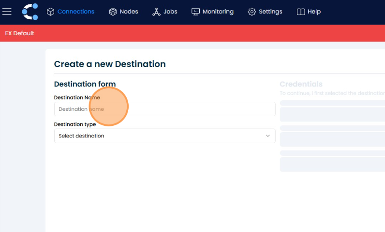Click the app logo icon
The image size is (385, 232).
point(30,12)
